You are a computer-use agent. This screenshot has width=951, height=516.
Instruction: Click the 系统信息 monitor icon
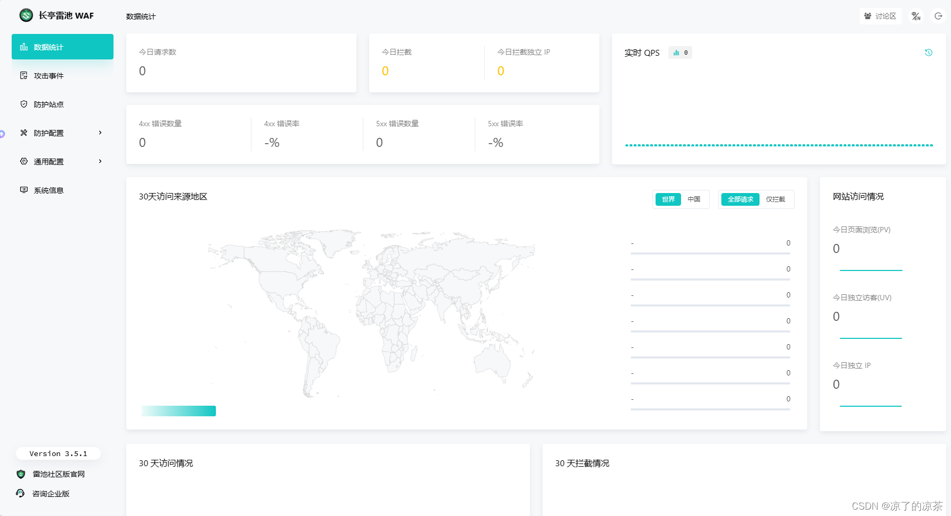[24, 190]
